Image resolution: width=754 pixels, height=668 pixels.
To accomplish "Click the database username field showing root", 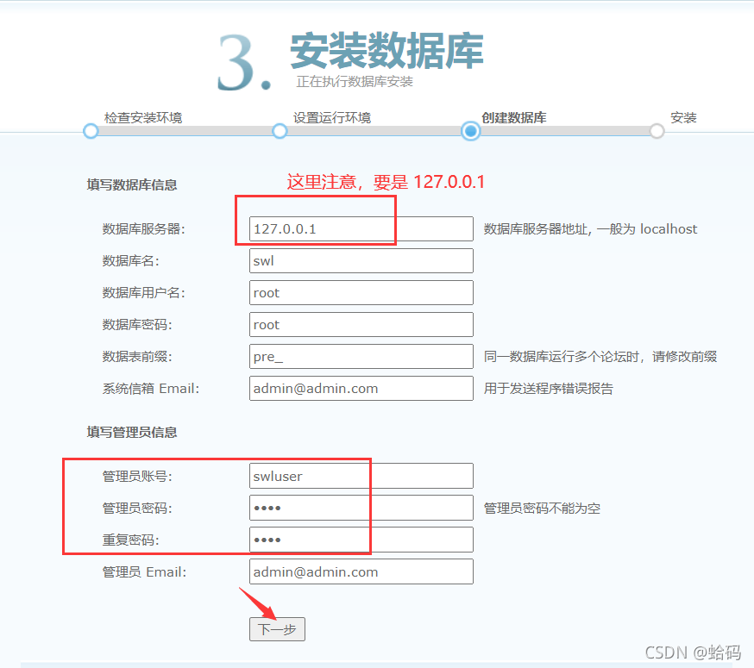I will [x=361, y=292].
